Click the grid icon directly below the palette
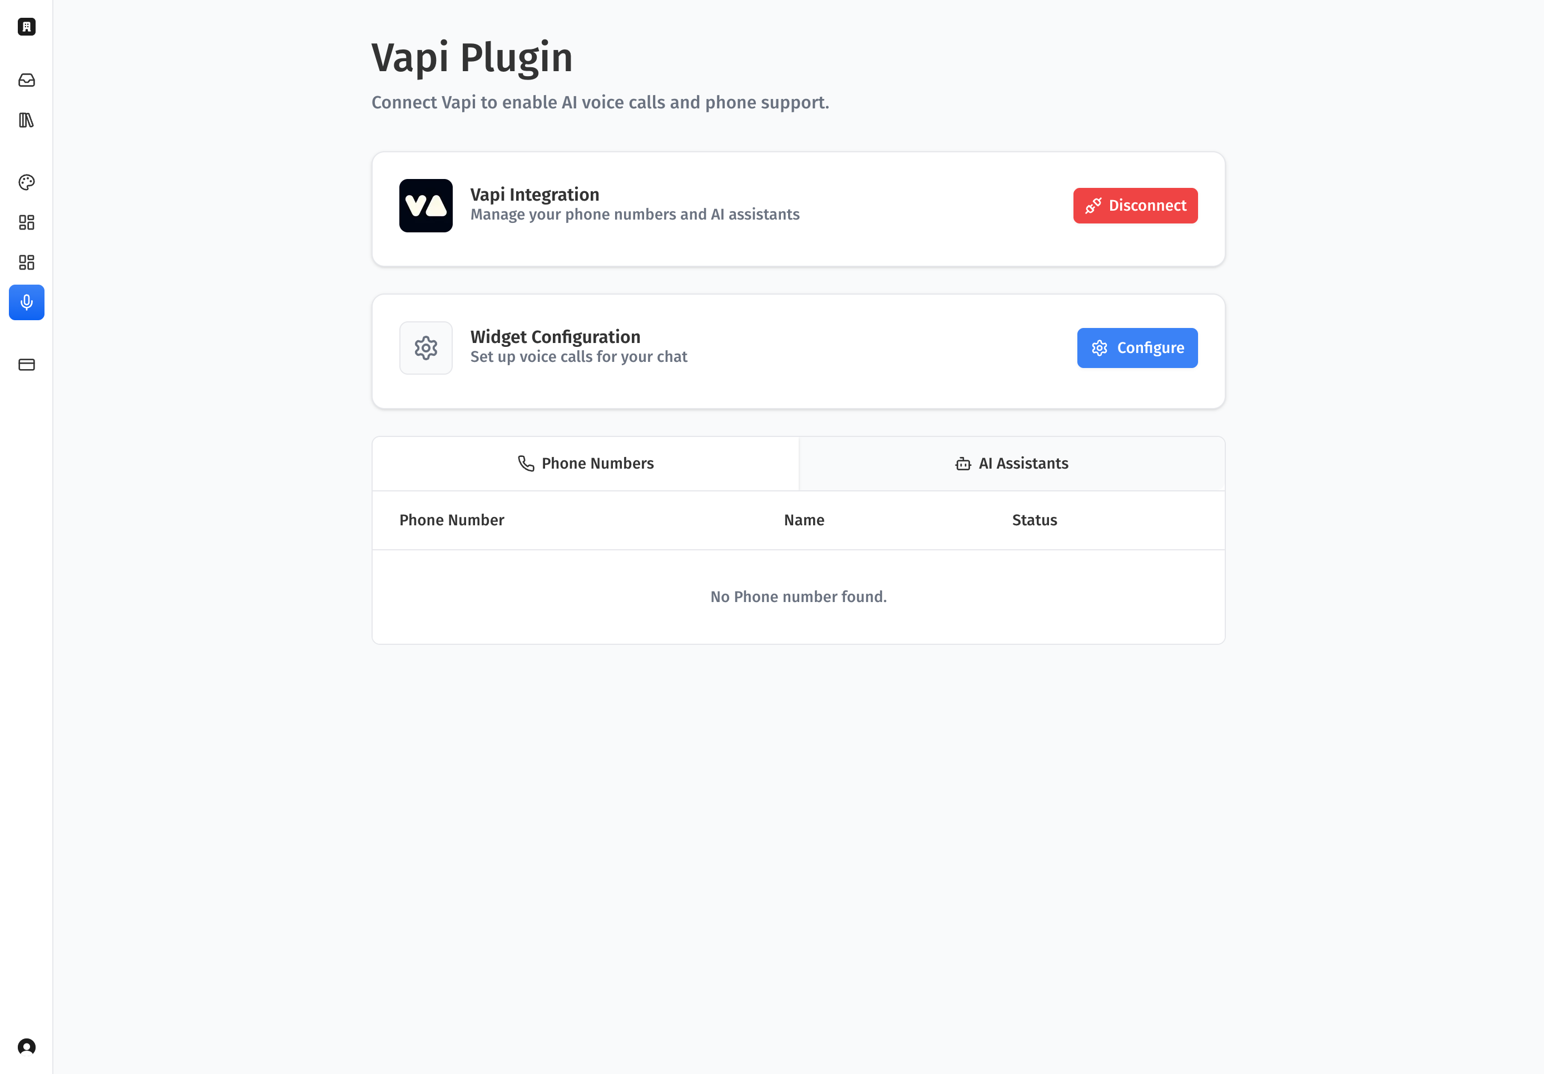Viewport: 1544px width, 1074px height. (x=26, y=222)
